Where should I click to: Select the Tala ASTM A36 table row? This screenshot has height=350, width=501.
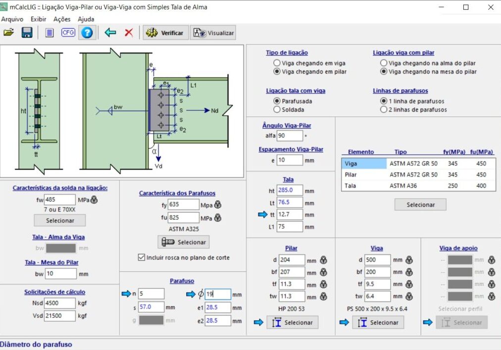(x=418, y=186)
